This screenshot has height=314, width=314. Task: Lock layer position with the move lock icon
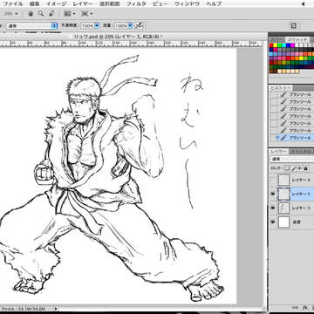coord(300,168)
